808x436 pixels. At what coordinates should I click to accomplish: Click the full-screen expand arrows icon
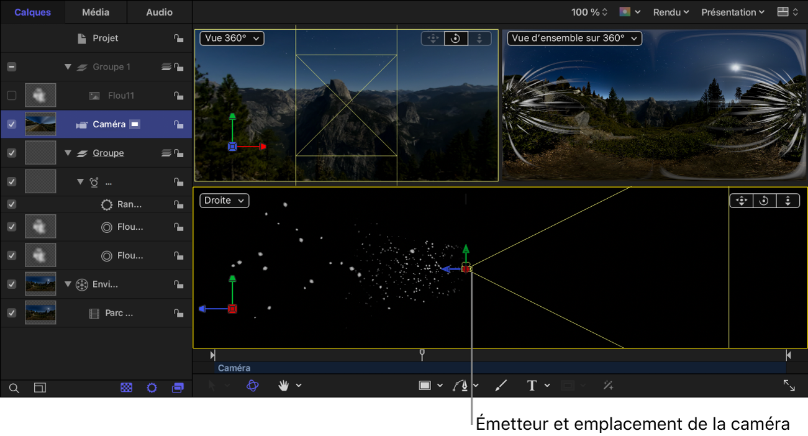pyautogui.click(x=789, y=386)
